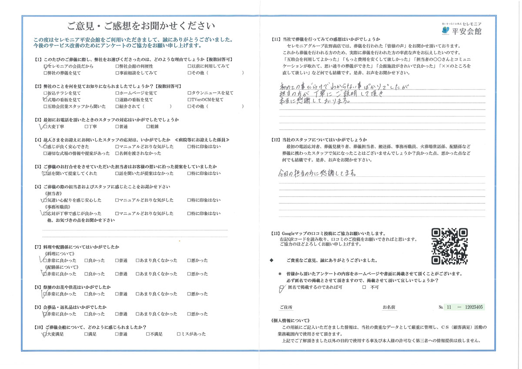Viewport: 522px width, 369px height.
Task: Toggle 式場の看板を見て checkbox
Action: click(x=45, y=100)
